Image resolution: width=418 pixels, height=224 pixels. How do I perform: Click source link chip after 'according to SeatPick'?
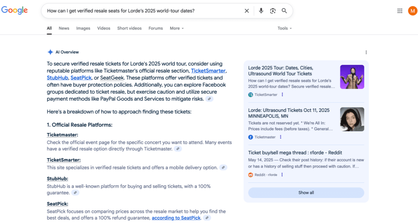pos(207,218)
